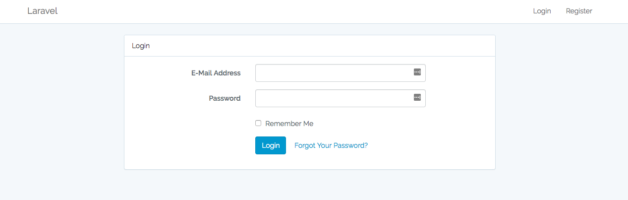Image resolution: width=628 pixels, height=200 pixels.
Task: Open the Forgot Your Password link
Action: point(331,145)
